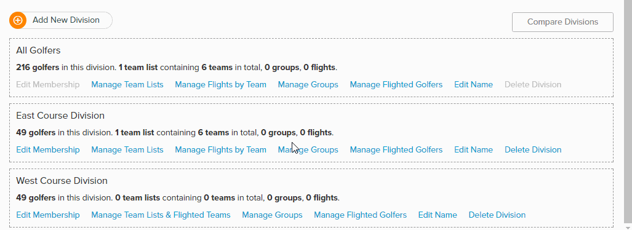Viewport: 632px width, 230px height.
Task: Open Manage Team Lists & Flighted Teams link
Action: [x=161, y=215]
